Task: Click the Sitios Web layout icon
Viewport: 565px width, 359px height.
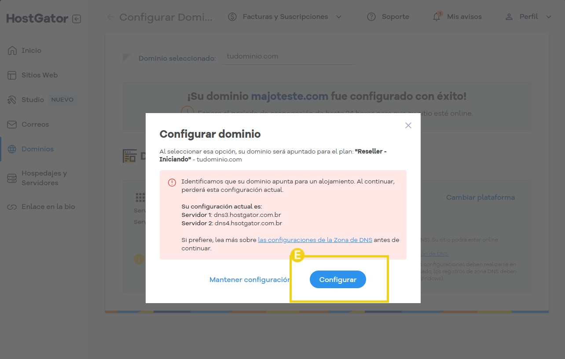Action: click(x=12, y=75)
